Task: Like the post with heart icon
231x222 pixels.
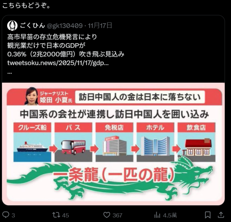Action: (x=107, y=215)
